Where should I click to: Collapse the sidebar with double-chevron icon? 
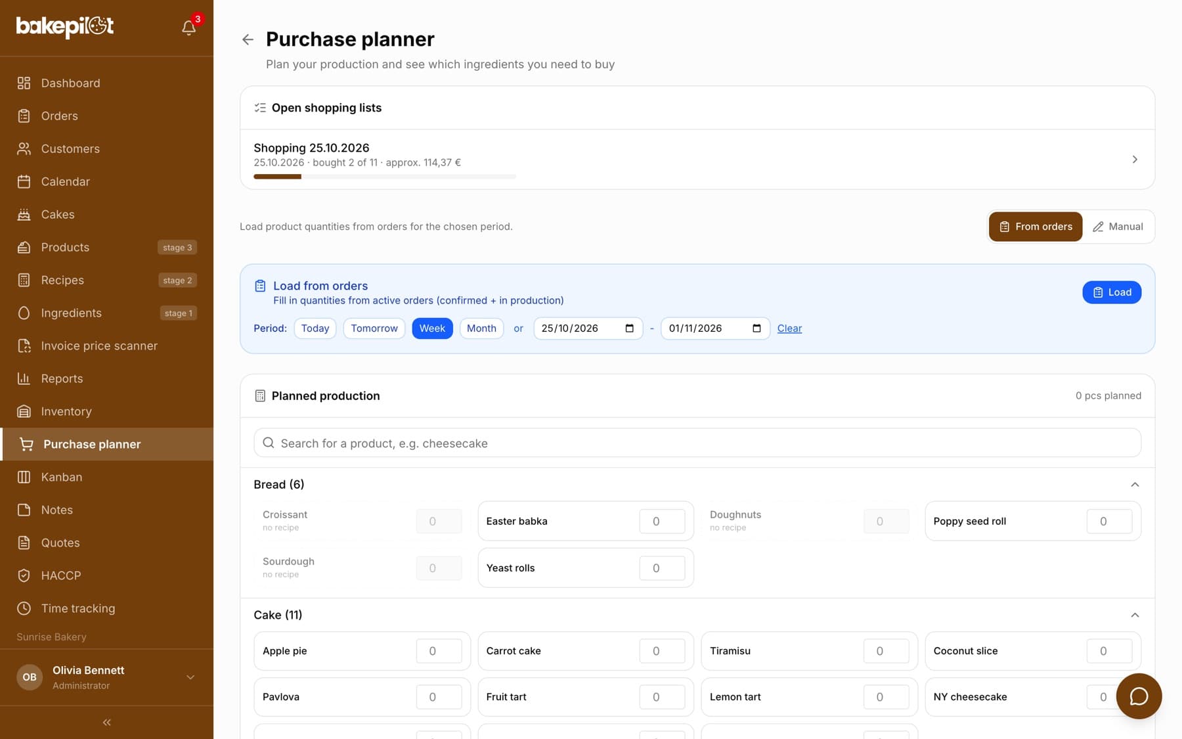(106, 723)
